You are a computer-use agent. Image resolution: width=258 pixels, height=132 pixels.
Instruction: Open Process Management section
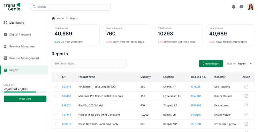point(24,58)
